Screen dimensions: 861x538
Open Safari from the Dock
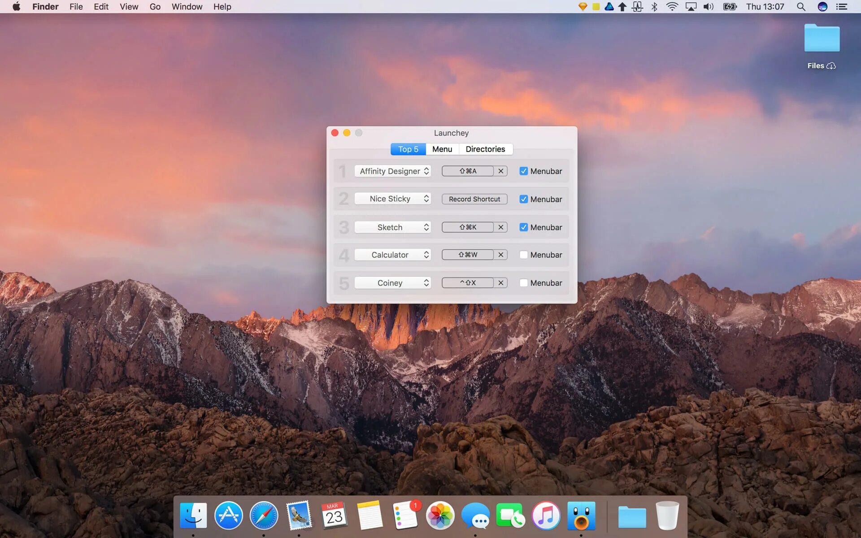[264, 516]
